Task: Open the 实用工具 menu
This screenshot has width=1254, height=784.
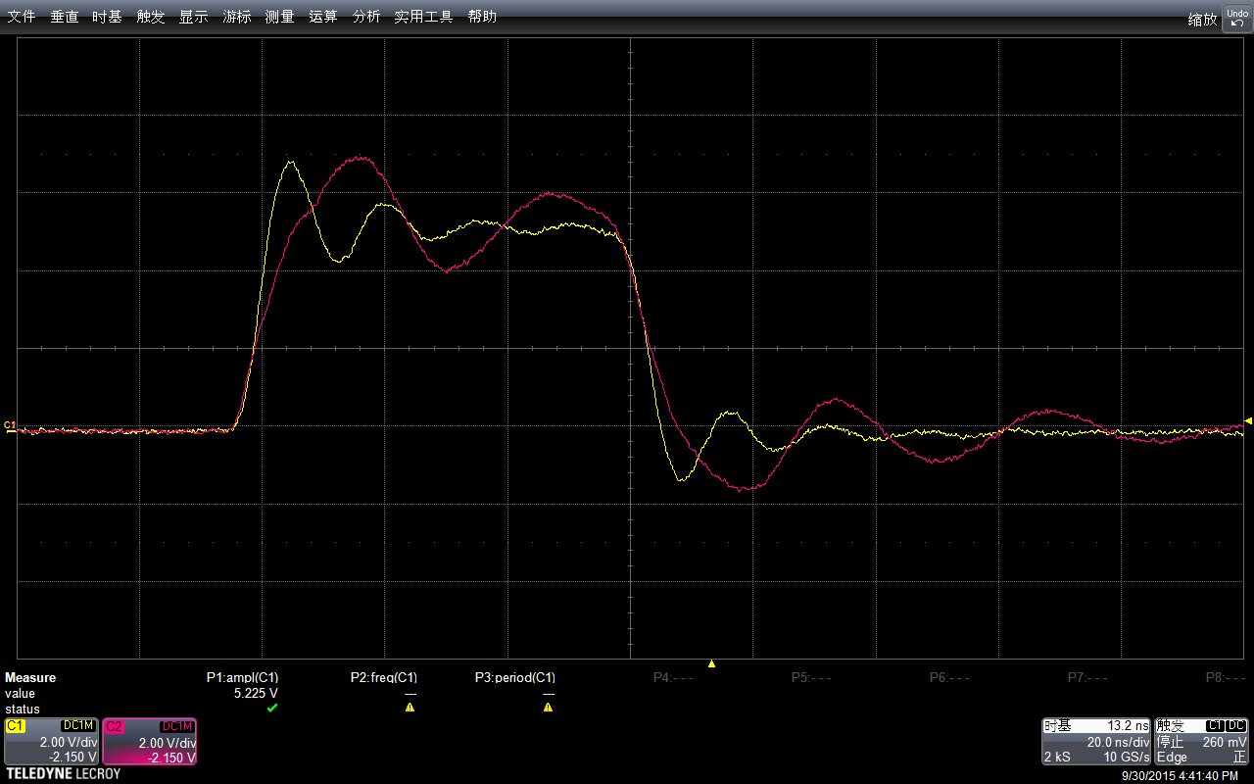Action: point(423,17)
